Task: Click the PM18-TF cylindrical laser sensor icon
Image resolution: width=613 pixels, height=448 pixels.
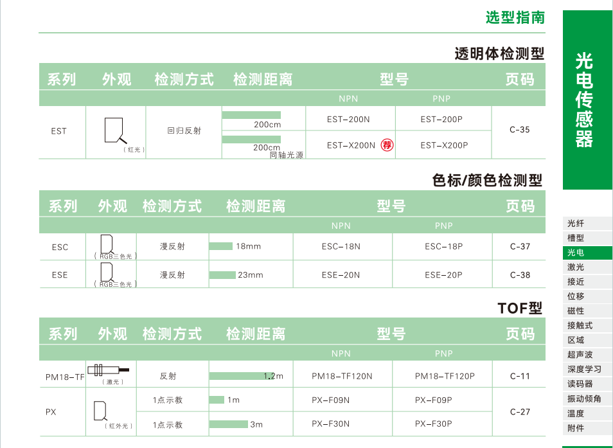Action: coord(109,370)
